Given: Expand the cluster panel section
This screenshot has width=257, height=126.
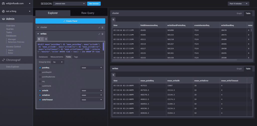Looking at the screenshot, I should [38, 27].
